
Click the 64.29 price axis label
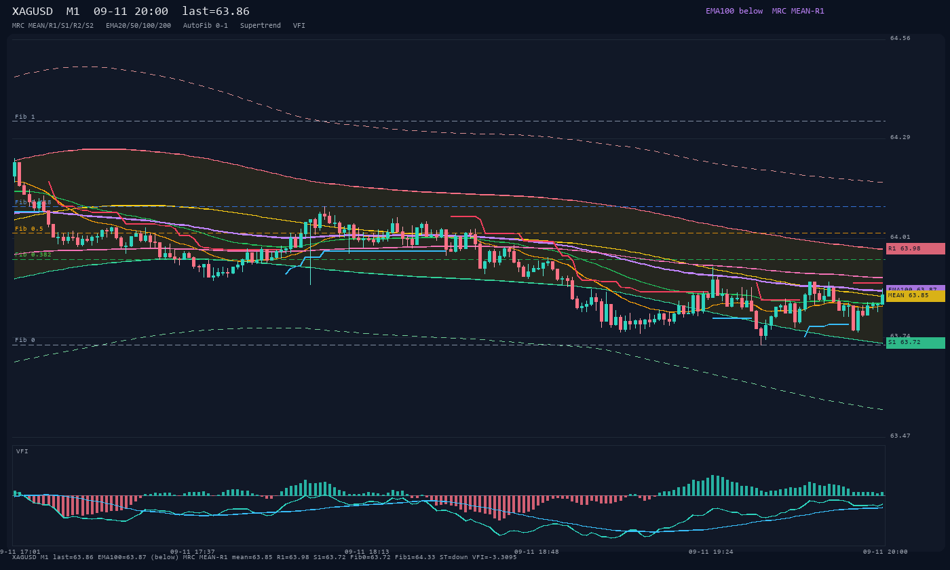(x=900, y=137)
